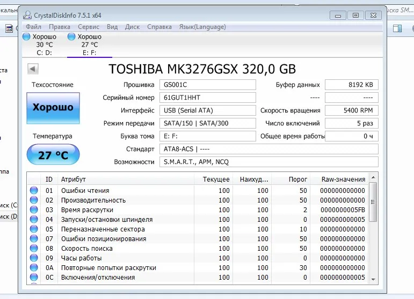
Task: Click the interface field USB (Serial ATA)
Action: tap(207, 110)
